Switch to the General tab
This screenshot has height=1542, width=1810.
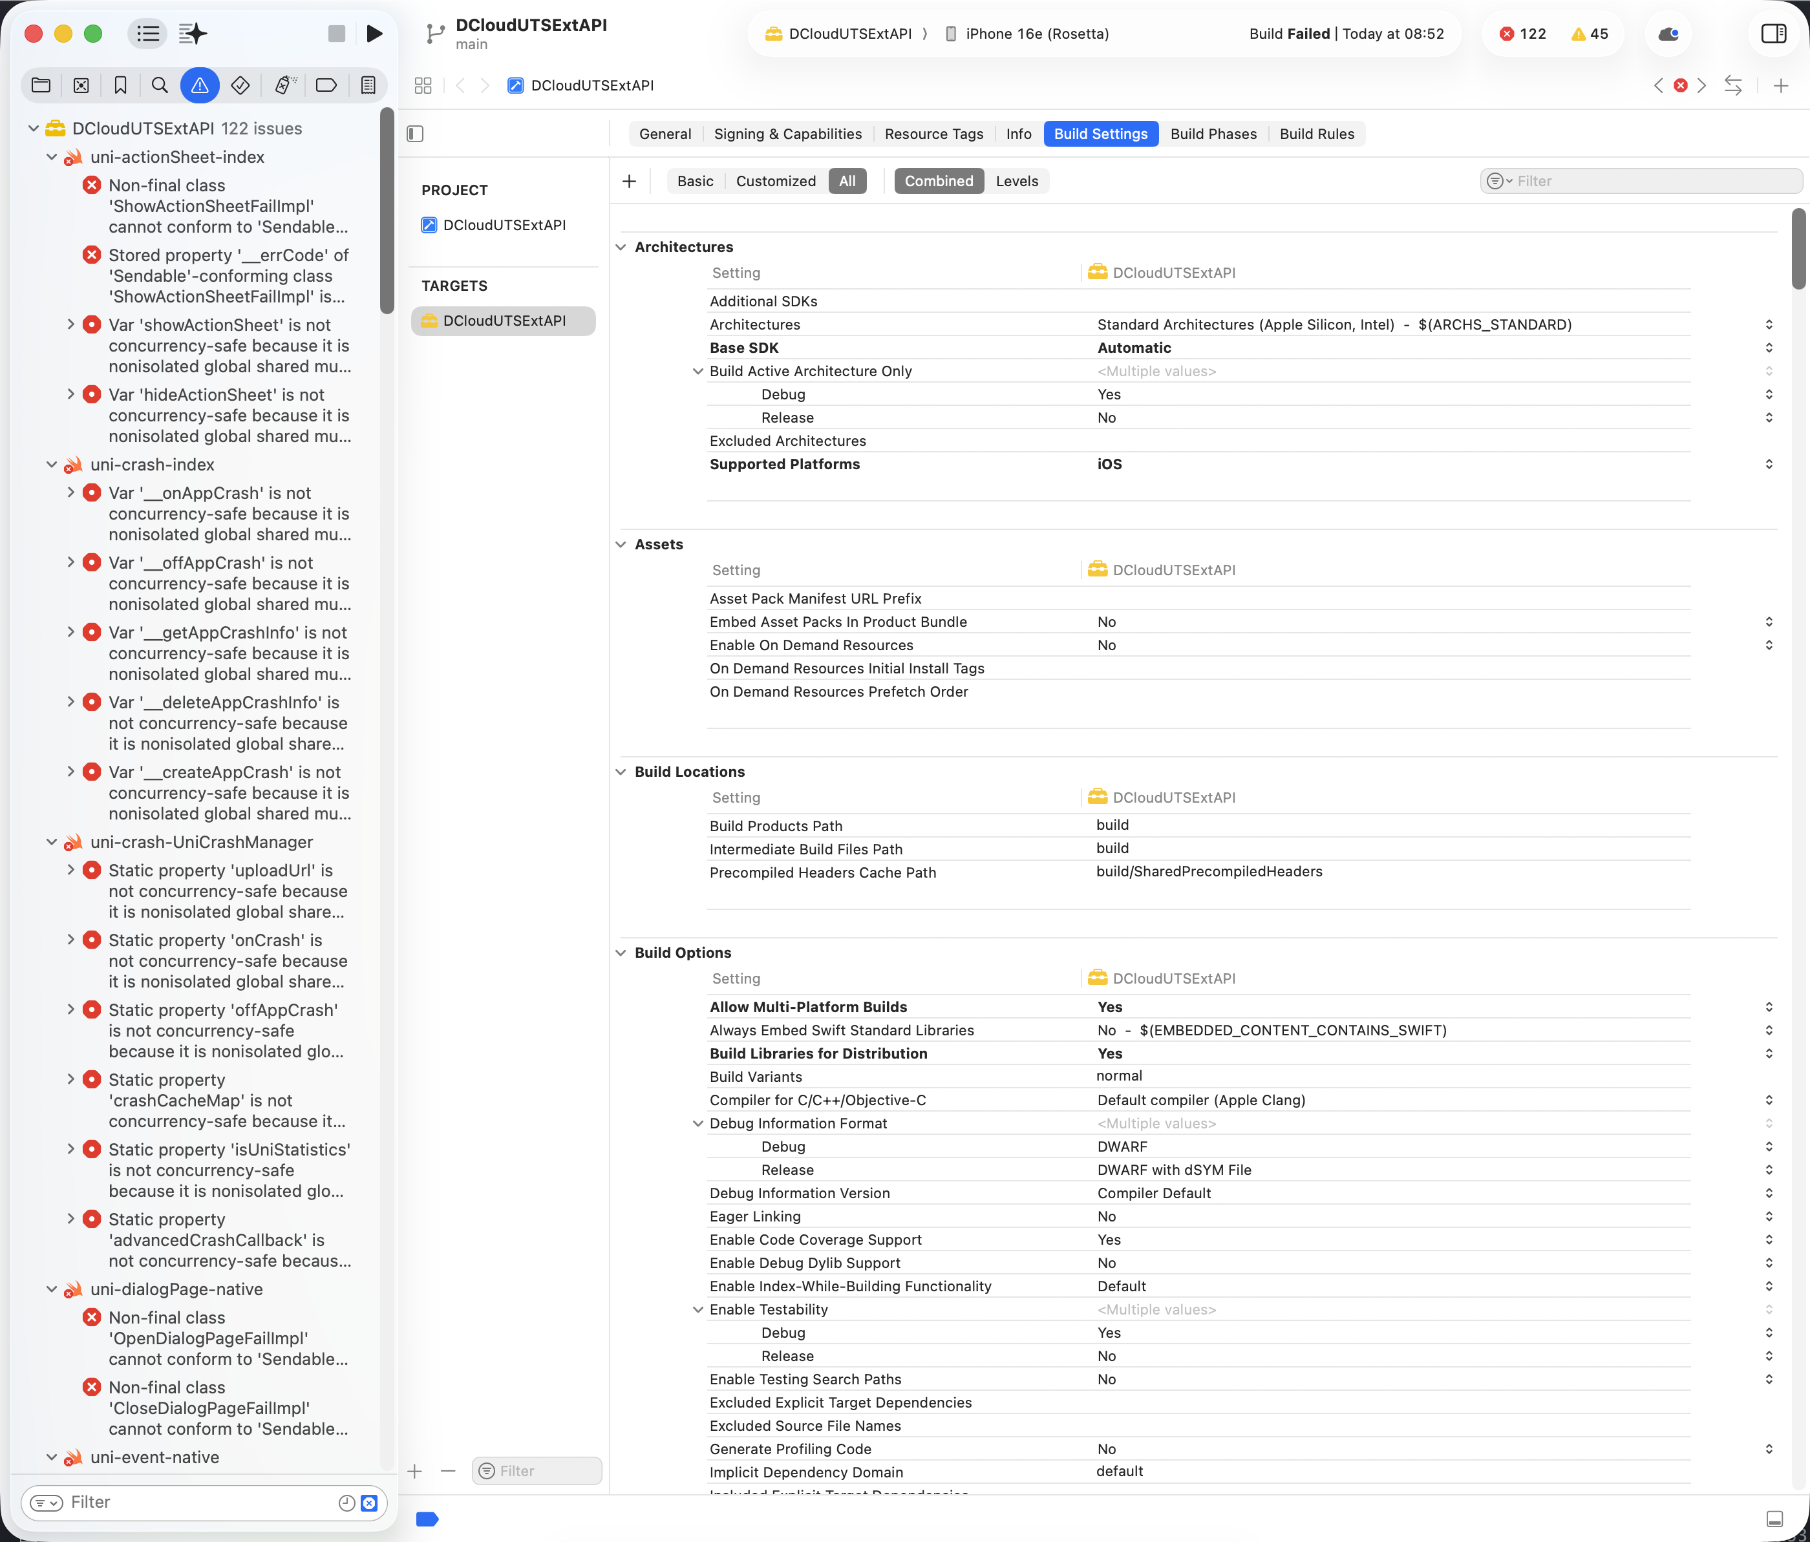click(x=665, y=134)
